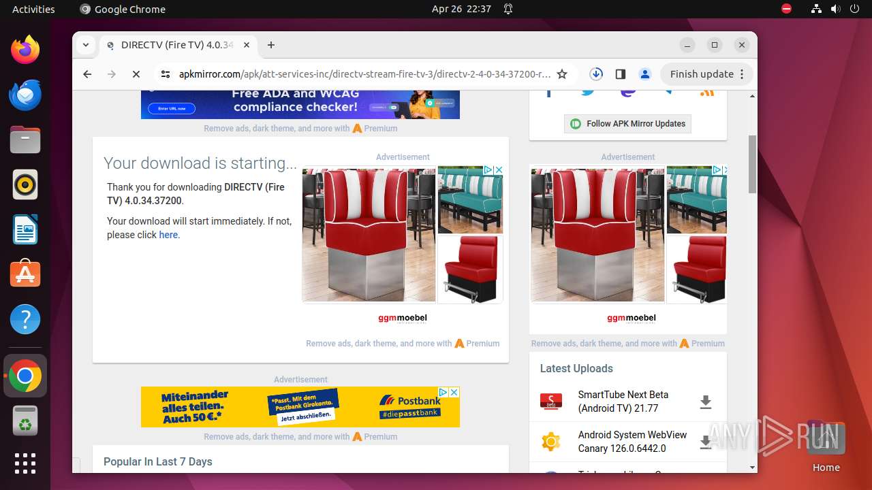872x490 pixels.
Task: Open Chrome profile avatar menu
Action: pyautogui.click(x=645, y=73)
